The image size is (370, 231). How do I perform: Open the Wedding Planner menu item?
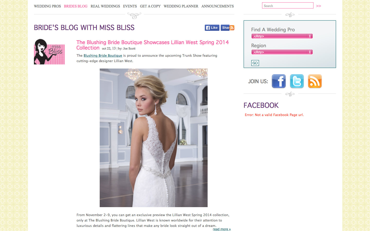pos(181,6)
